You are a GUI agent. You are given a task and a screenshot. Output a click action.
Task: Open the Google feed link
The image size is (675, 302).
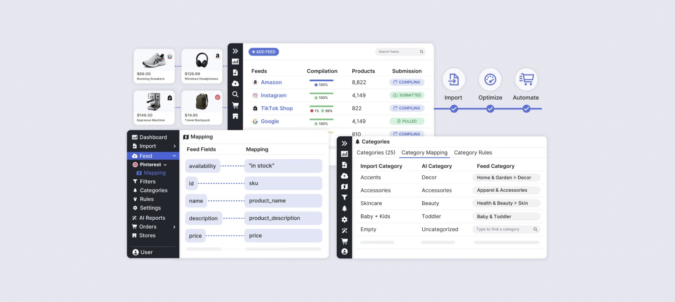[x=270, y=121]
